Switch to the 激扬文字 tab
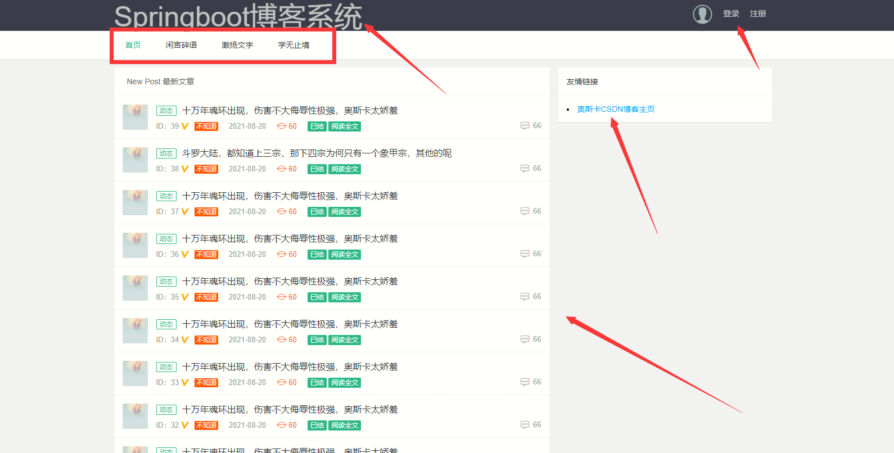 237,45
